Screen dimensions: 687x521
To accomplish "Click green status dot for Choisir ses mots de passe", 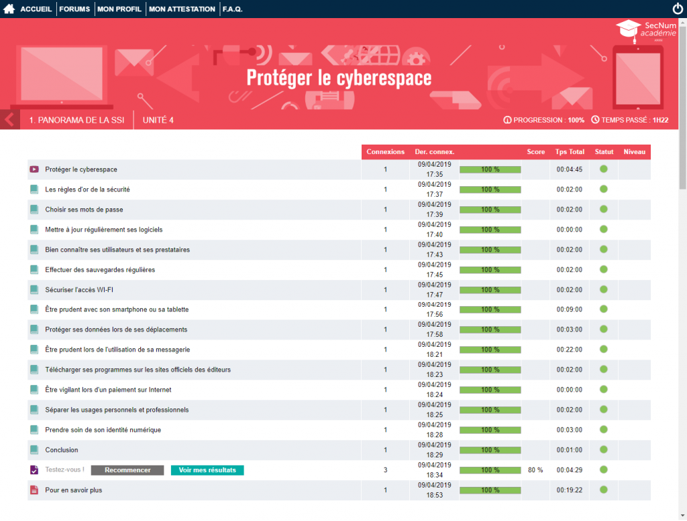I will click(603, 209).
